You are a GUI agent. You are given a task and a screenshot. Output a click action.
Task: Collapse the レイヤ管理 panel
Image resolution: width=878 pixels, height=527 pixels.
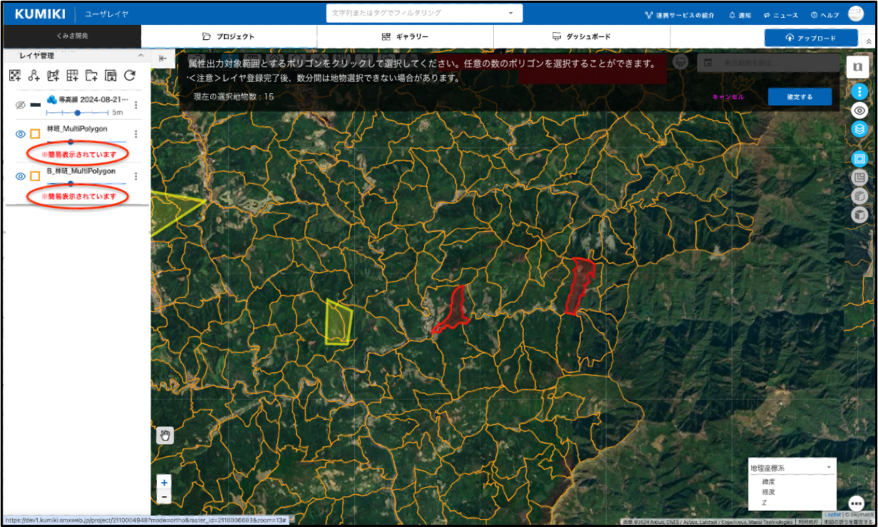coord(140,56)
